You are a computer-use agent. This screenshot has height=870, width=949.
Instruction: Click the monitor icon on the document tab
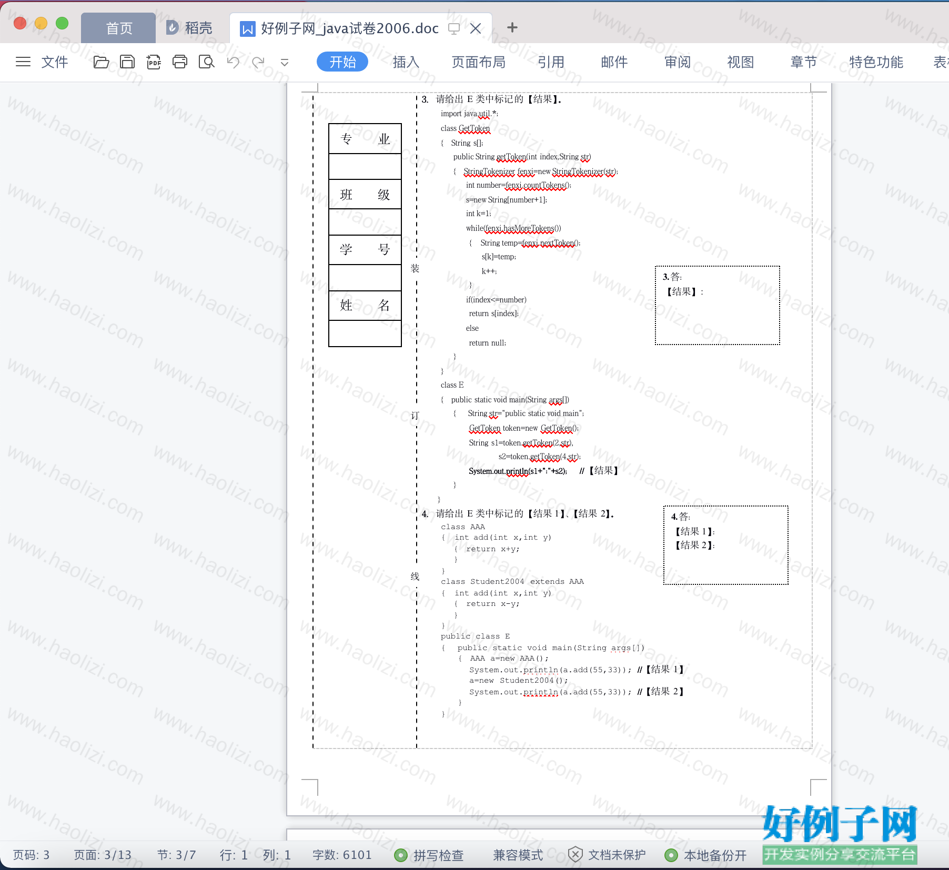click(x=454, y=28)
